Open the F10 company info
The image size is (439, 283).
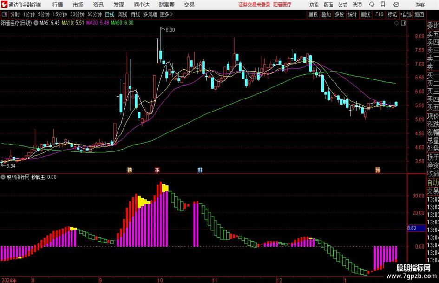[380, 14]
